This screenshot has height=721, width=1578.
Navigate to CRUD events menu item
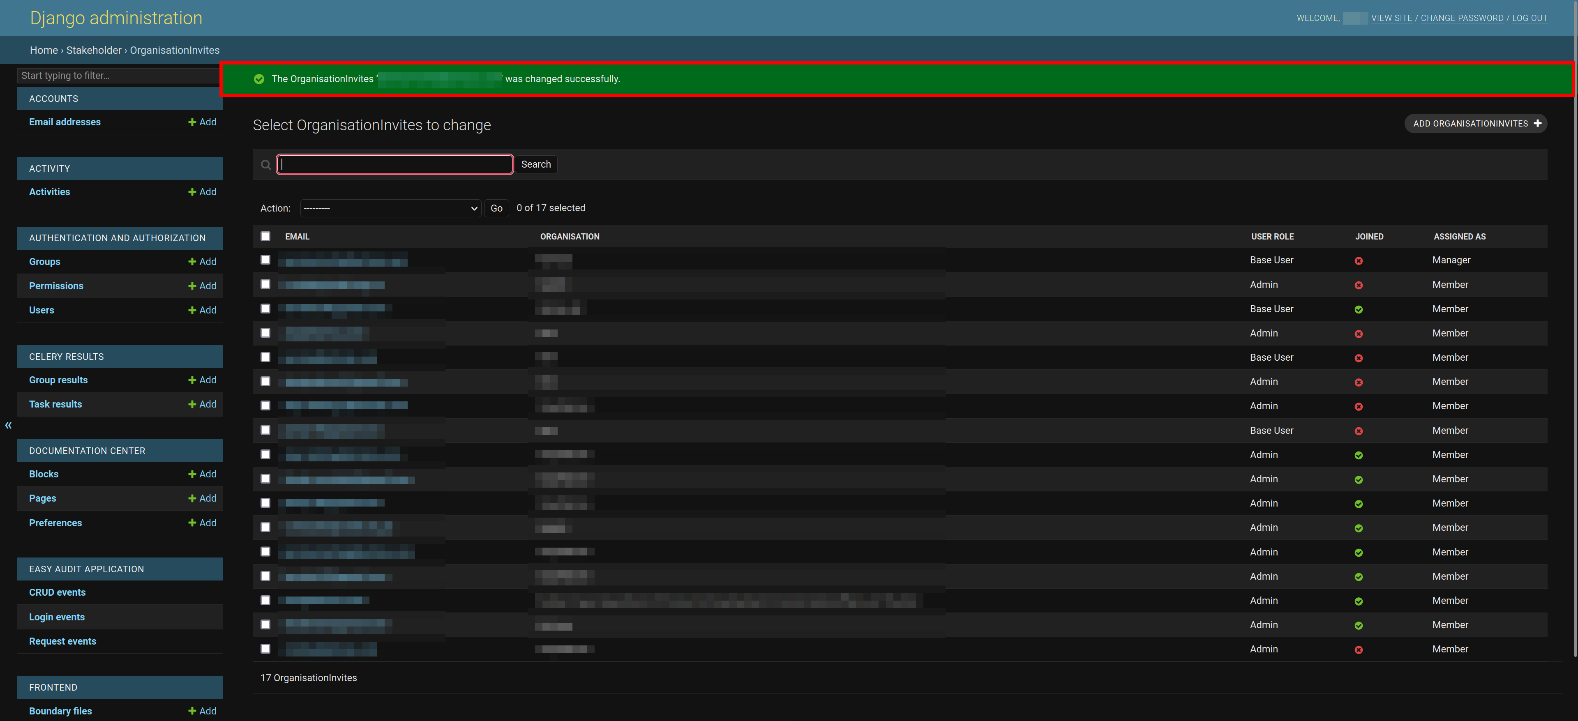coord(58,591)
